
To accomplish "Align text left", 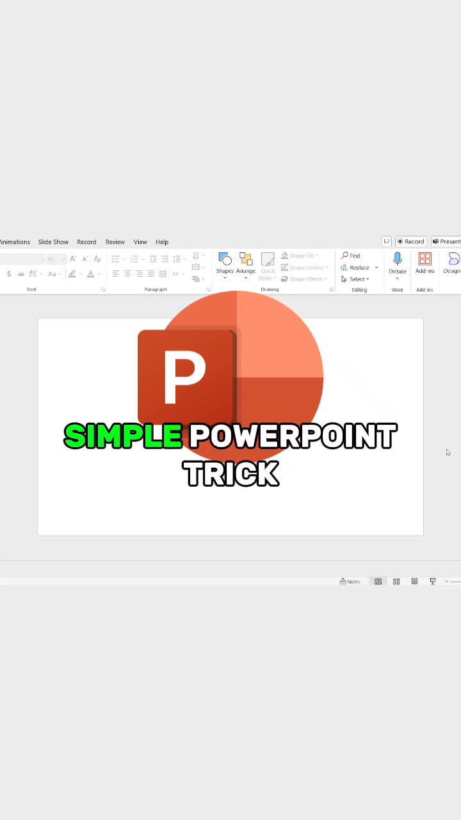I will coord(115,274).
